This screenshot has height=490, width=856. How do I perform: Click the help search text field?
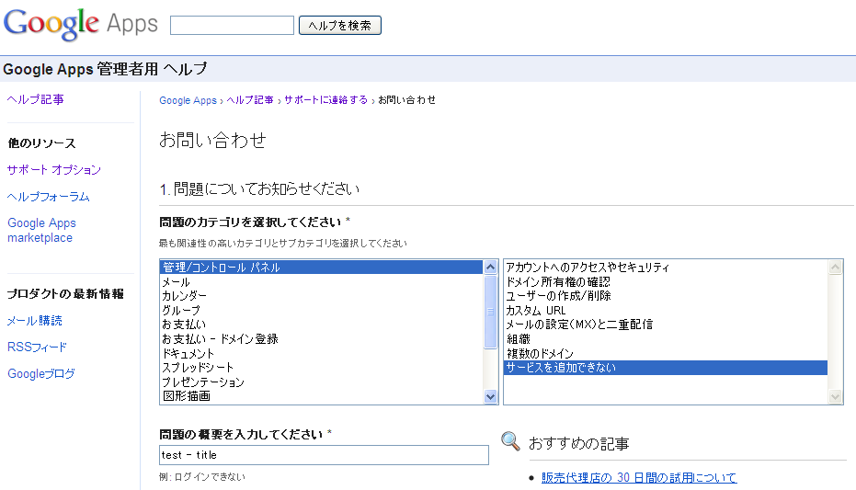pyautogui.click(x=232, y=25)
